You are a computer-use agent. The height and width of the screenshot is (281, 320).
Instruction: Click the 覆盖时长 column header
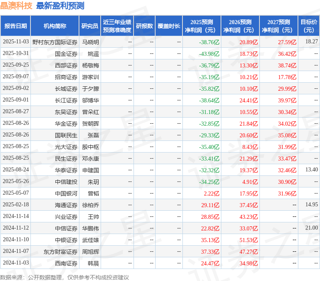click(169, 26)
